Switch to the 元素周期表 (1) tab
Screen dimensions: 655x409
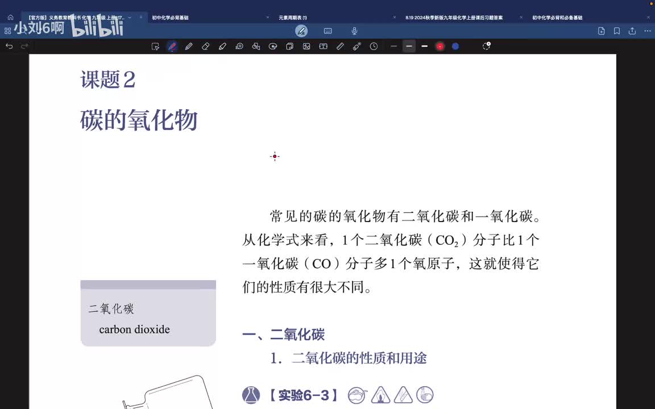(x=293, y=18)
